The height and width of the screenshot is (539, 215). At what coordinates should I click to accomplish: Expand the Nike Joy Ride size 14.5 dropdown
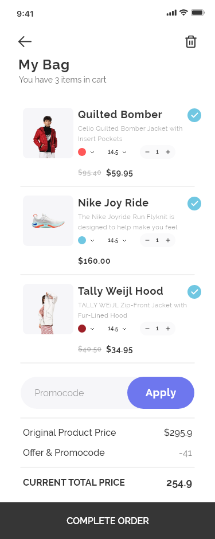117,240
